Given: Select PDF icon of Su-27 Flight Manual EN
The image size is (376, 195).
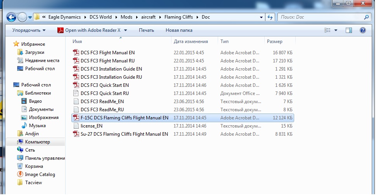Looking at the screenshot, I should point(76,134).
